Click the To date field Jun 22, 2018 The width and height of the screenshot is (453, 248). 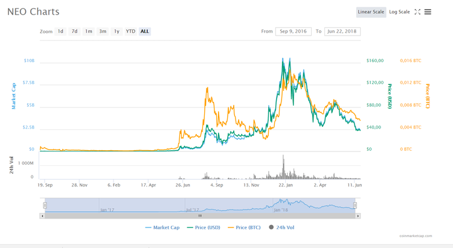[x=342, y=31]
